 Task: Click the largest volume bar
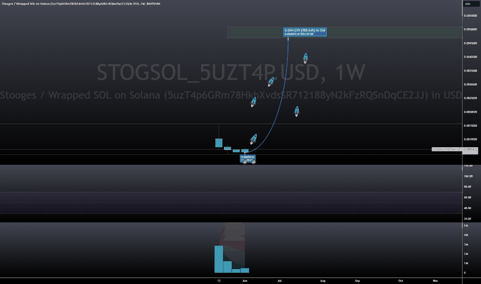[219, 259]
